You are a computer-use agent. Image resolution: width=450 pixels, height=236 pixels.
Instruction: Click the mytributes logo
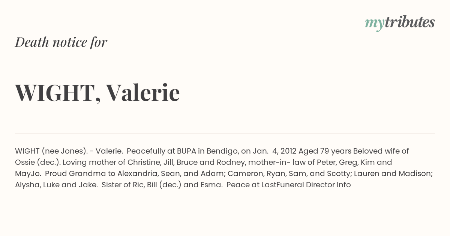pos(400,23)
